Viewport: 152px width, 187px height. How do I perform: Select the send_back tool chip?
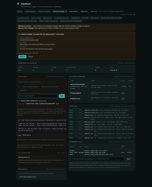point(85,18)
